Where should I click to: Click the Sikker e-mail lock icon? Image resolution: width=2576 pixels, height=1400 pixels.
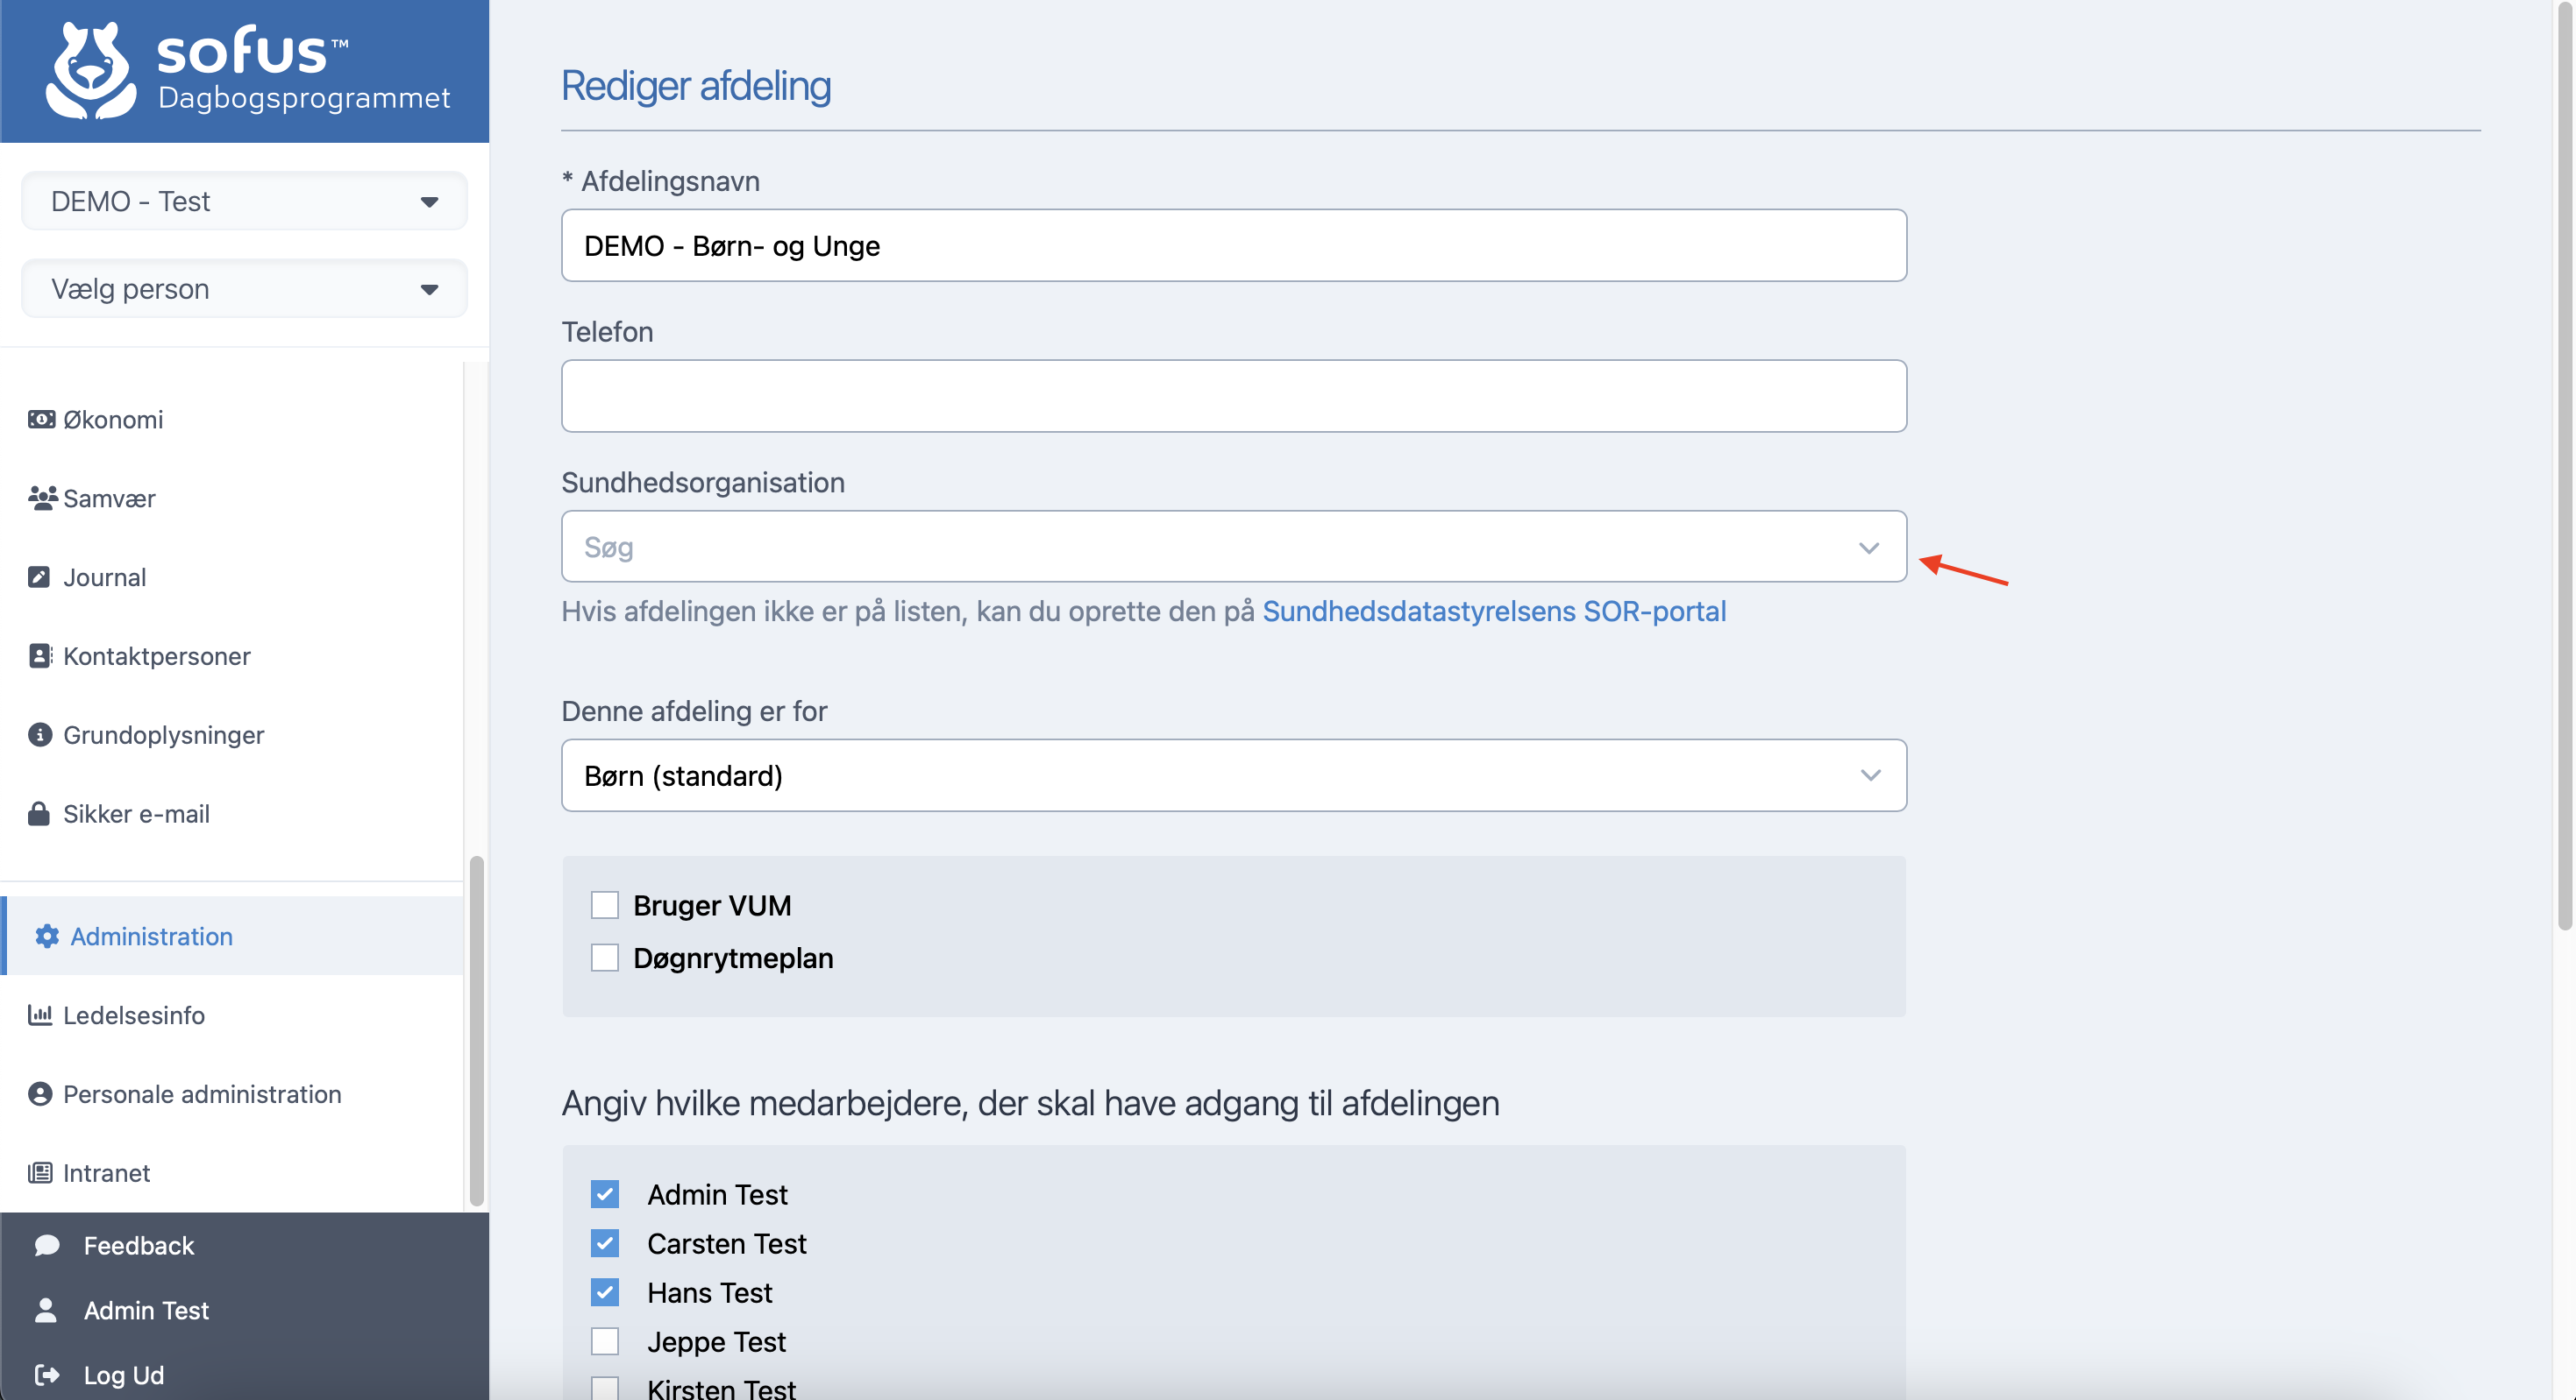coord(39,813)
